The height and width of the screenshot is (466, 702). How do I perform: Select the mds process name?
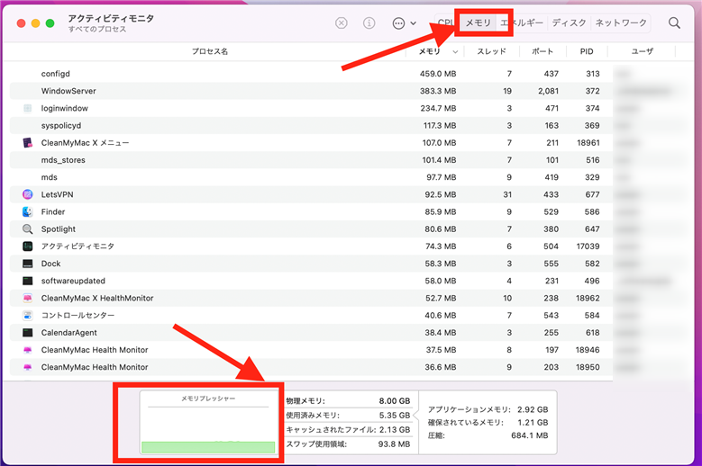point(50,177)
